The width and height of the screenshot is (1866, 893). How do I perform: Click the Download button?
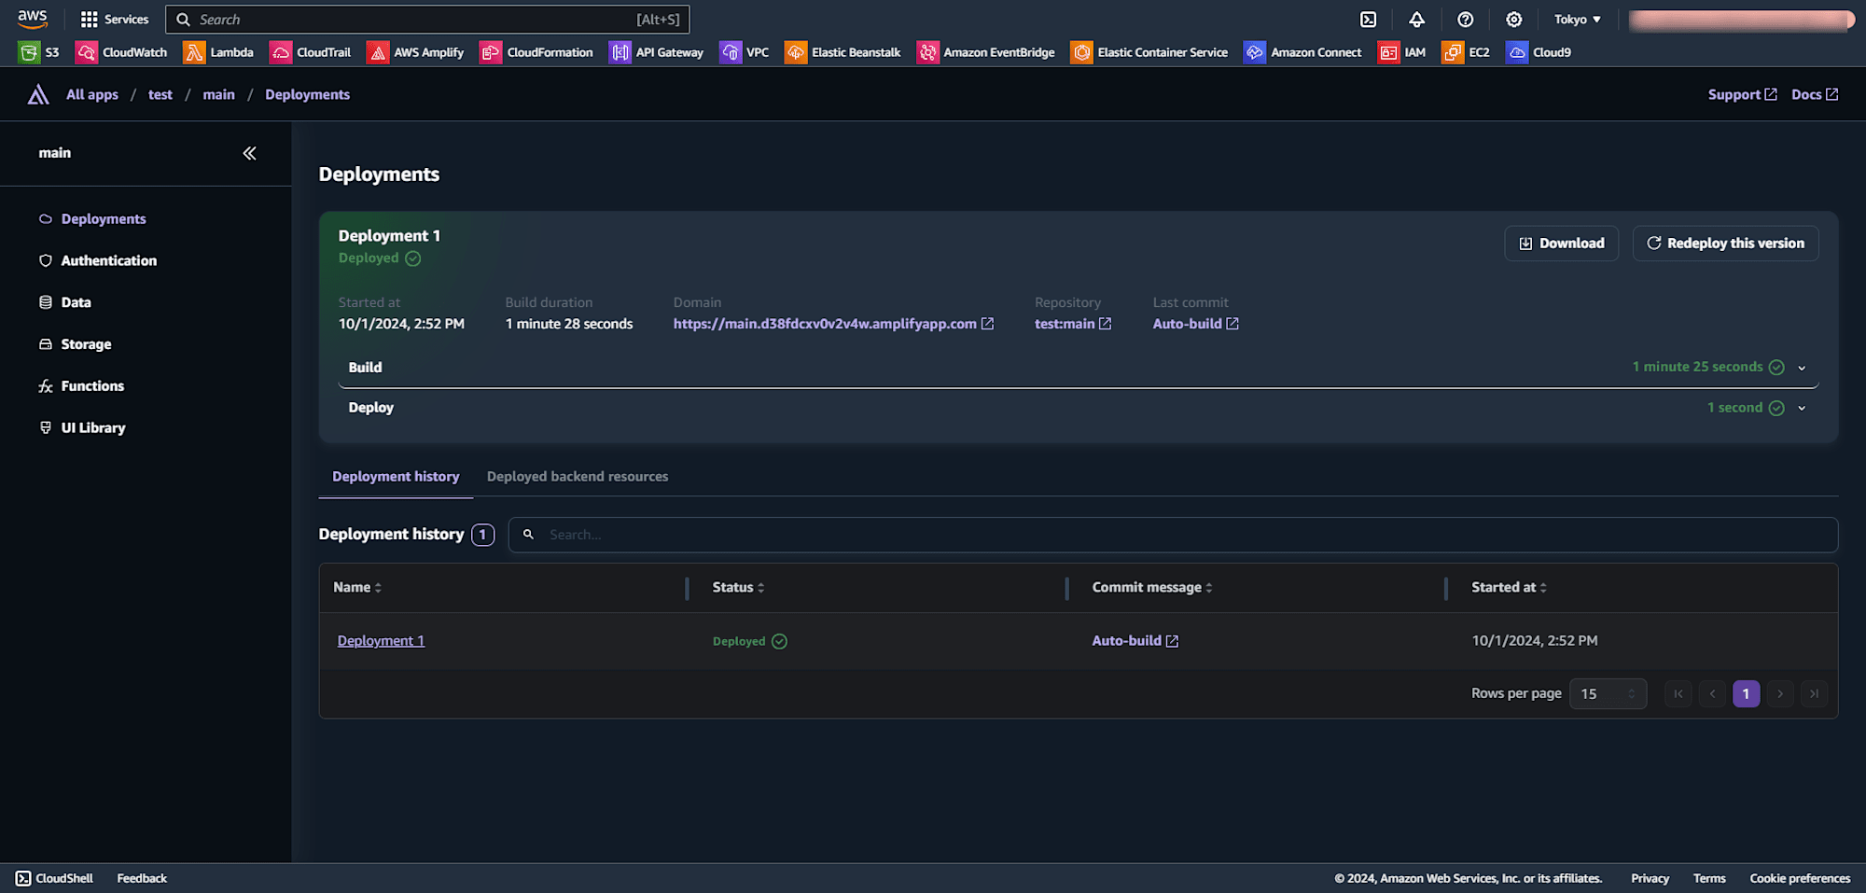pyautogui.click(x=1561, y=244)
